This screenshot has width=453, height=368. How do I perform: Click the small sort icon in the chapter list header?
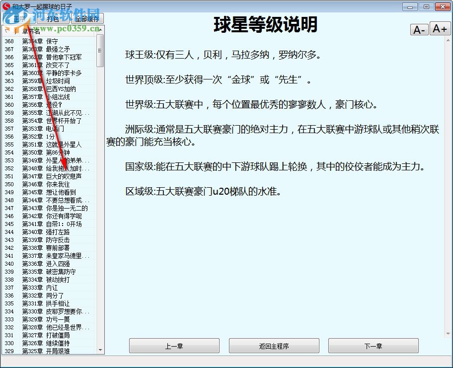6,31
